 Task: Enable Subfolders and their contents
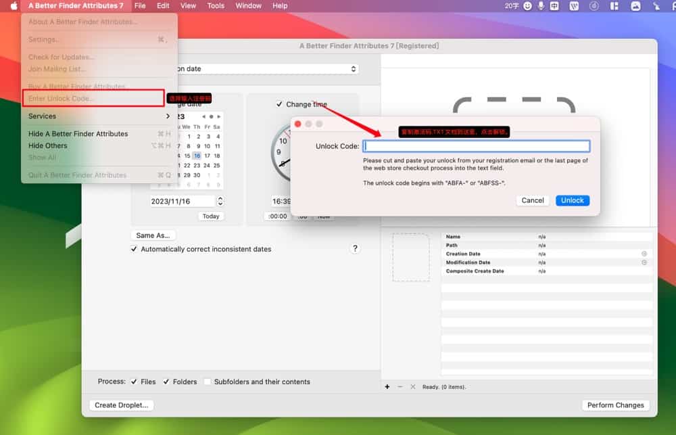click(x=207, y=382)
